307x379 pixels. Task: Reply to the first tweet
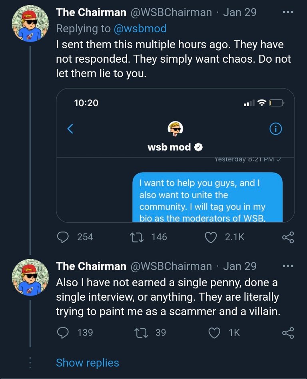click(x=63, y=237)
